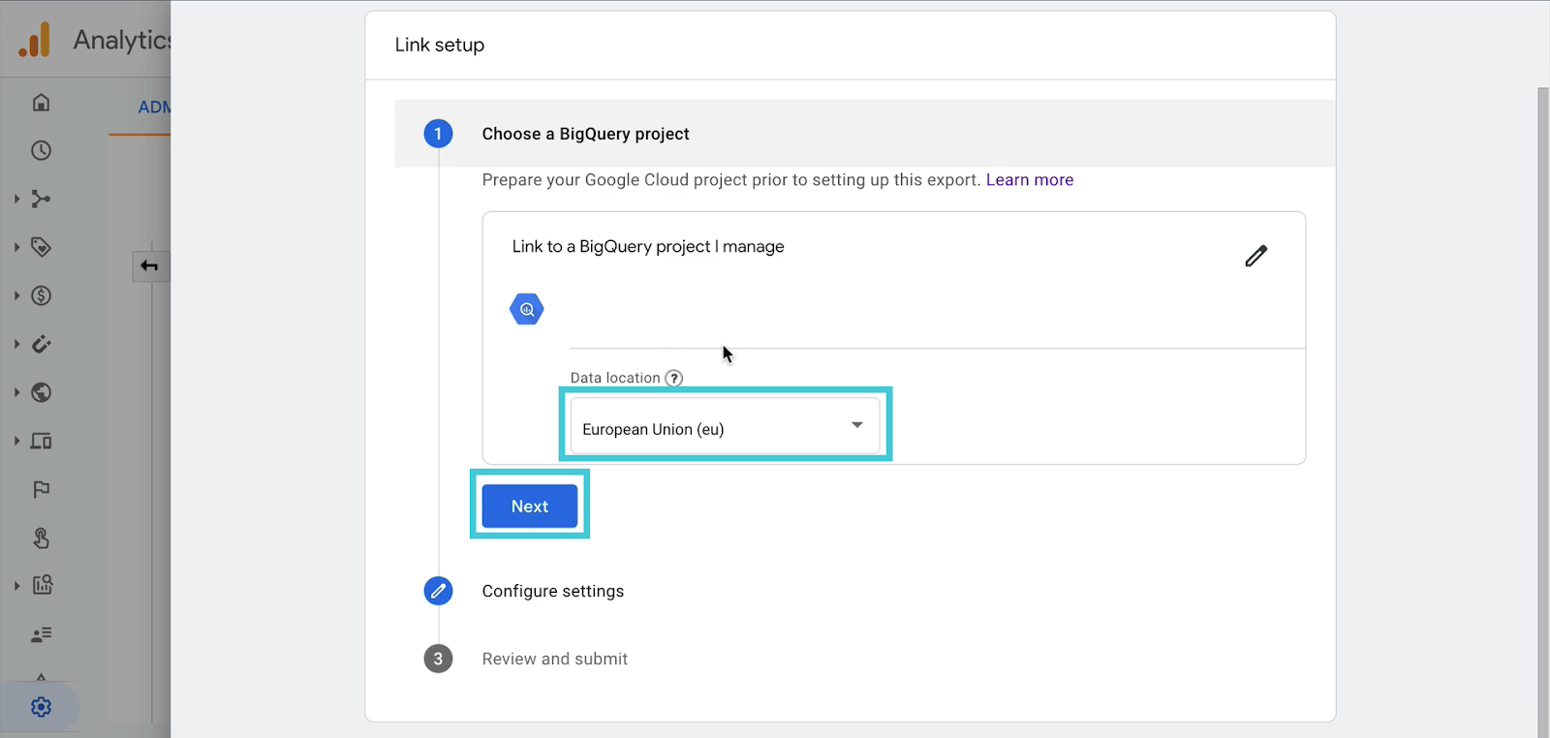Click the step 3 circle

coord(438,659)
